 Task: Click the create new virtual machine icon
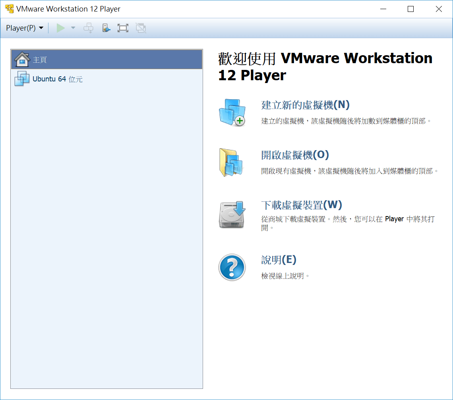[x=232, y=113]
